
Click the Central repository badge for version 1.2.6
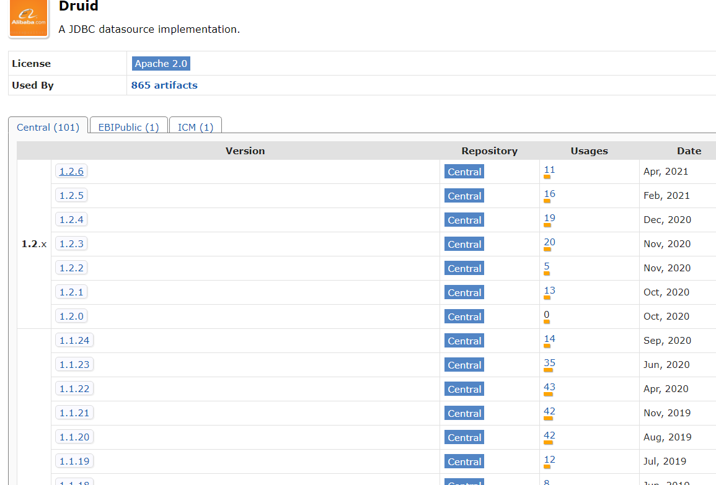(x=464, y=172)
